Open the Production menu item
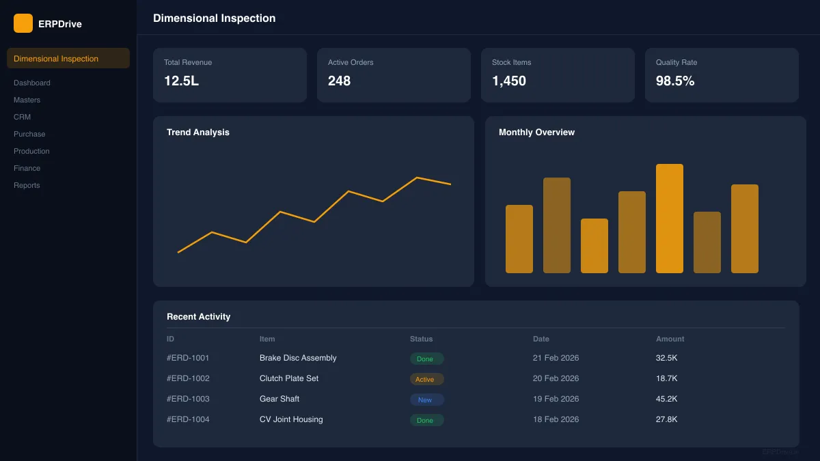This screenshot has width=820, height=461. (31, 151)
